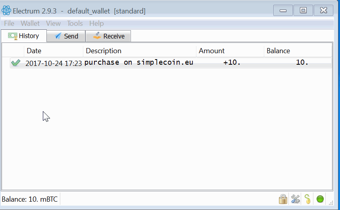Open the Wallet menu

(x=30, y=23)
